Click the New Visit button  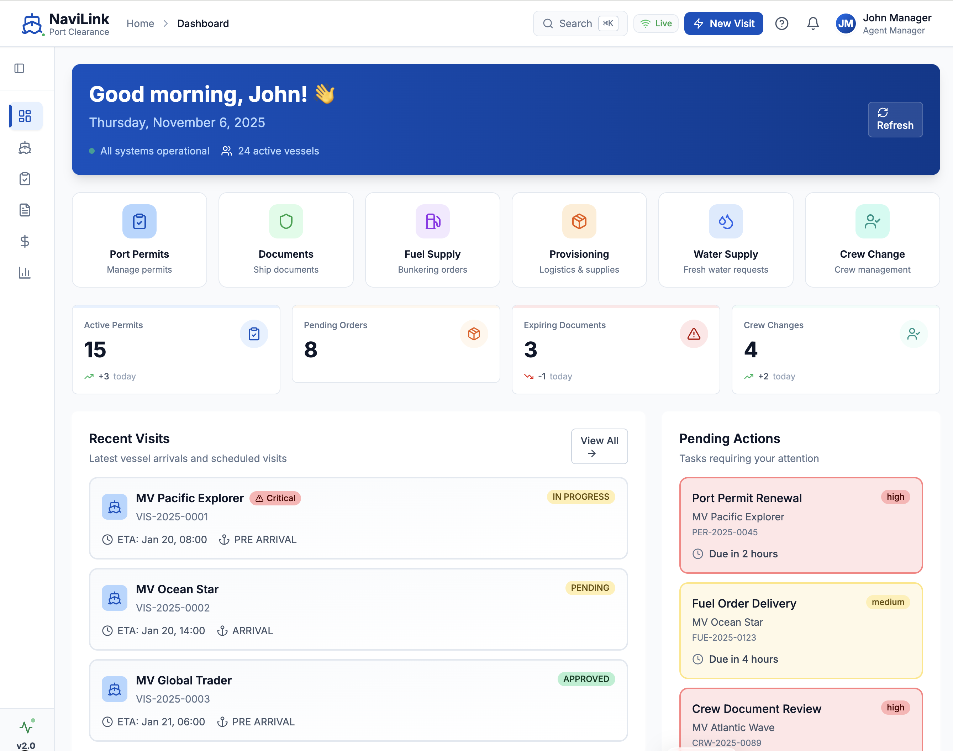723,23
